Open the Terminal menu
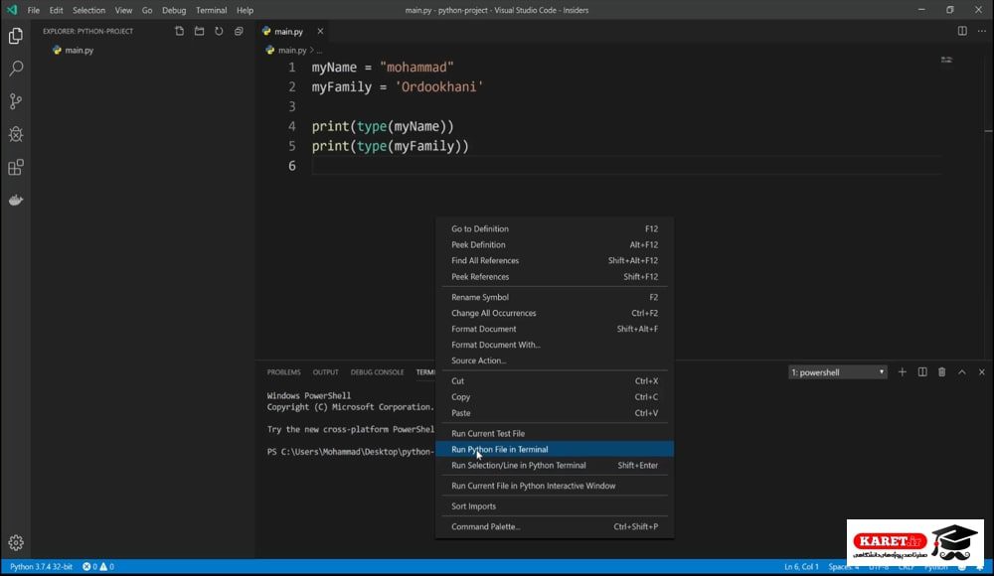This screenshot has width=994, height=576. [211, 10]
